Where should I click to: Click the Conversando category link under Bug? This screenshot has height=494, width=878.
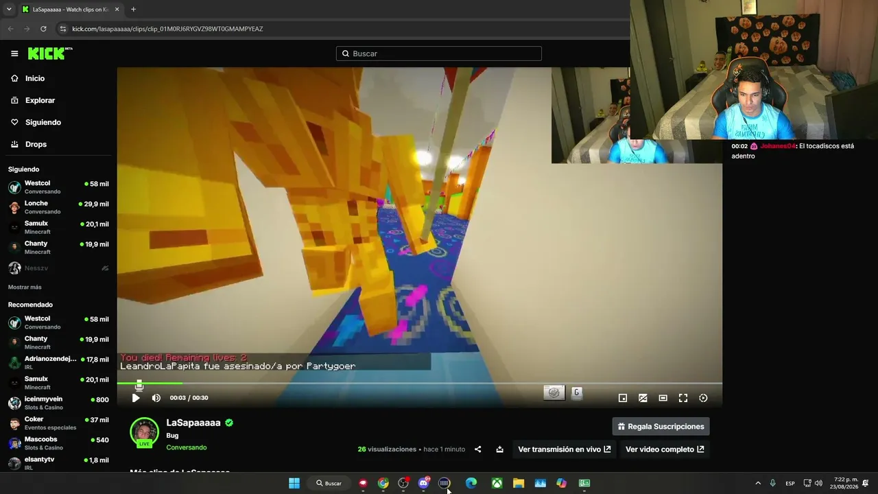pyautogui.click(x=187, y=447)
